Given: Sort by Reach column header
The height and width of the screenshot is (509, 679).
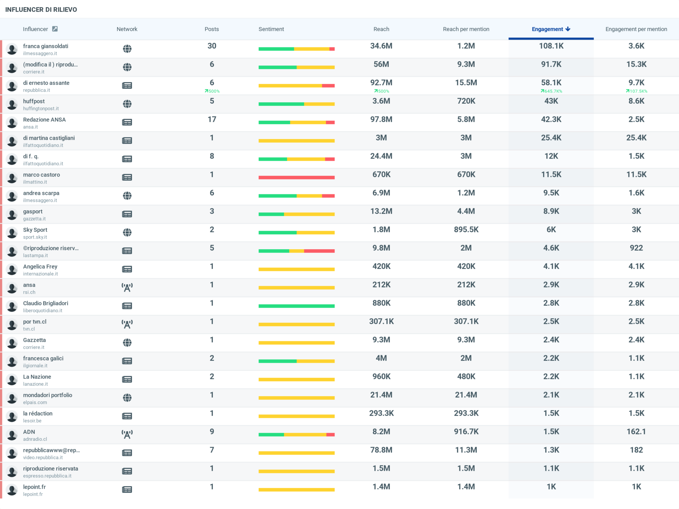Looking at the screenshot, I should pyautogui.click(x=381, y=29).
